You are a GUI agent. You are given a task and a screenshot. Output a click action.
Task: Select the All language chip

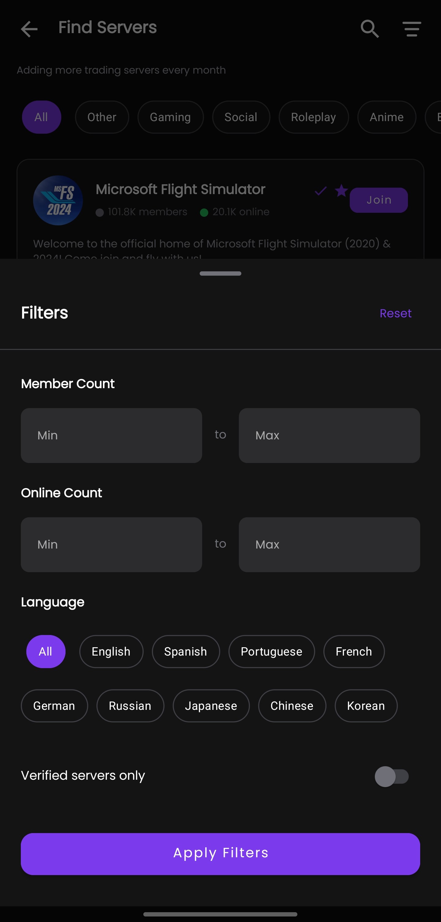[46, 652]
